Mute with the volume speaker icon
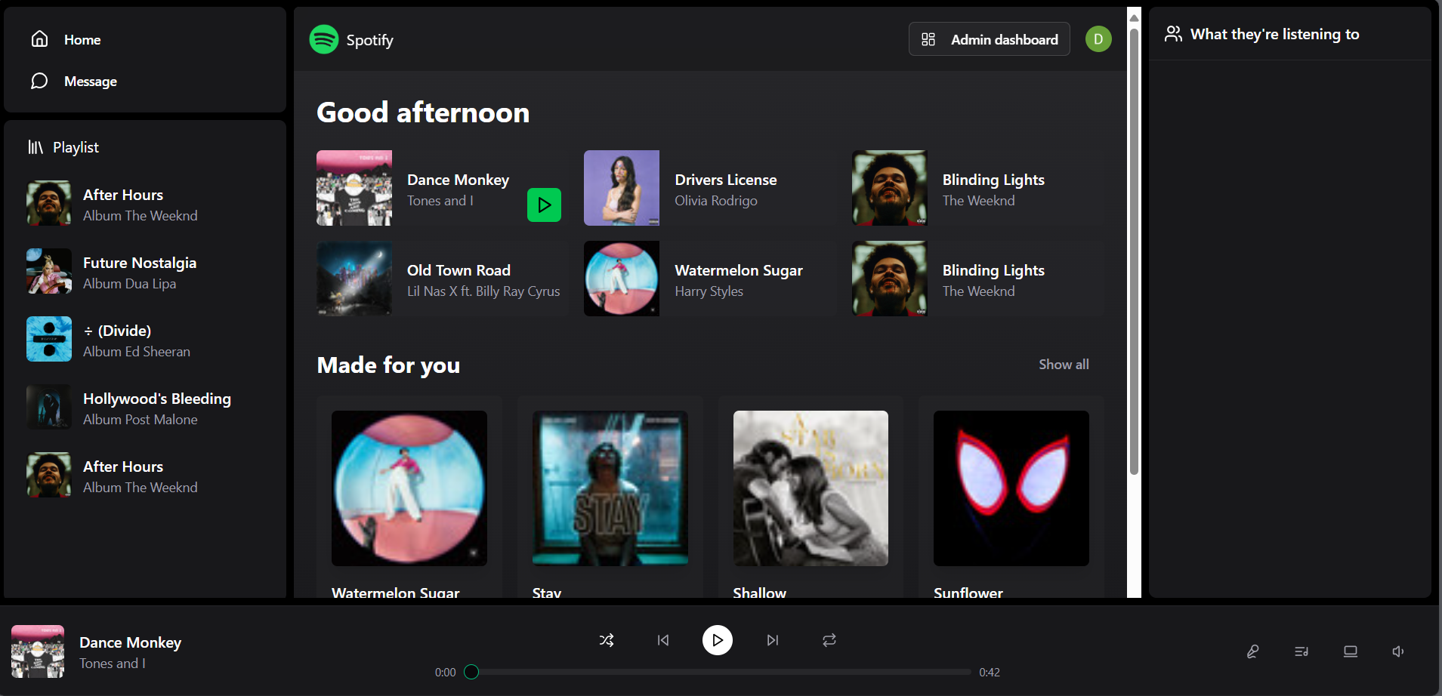 [1398, 651]
